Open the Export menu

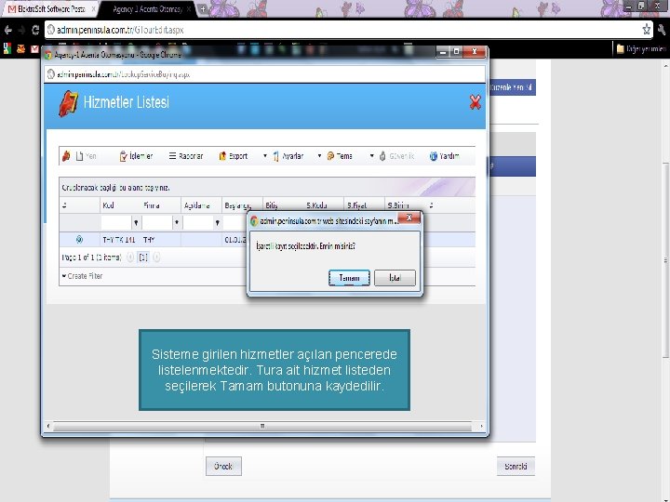(234, 156)
